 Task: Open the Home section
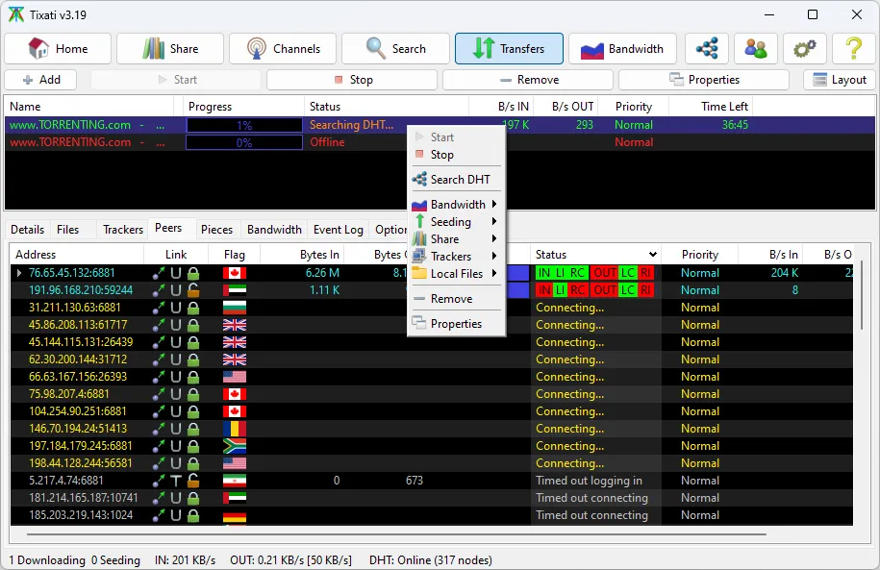[x=58, y=49]
